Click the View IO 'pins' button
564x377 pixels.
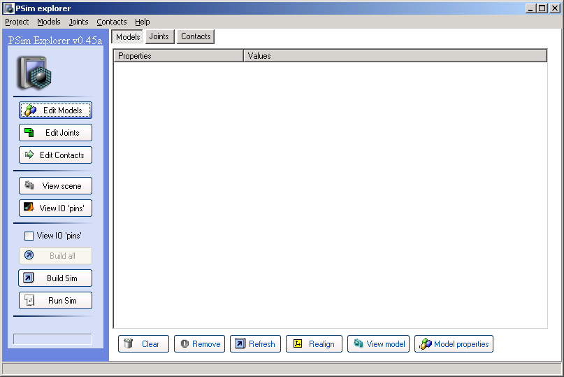(x=55, y=208)
